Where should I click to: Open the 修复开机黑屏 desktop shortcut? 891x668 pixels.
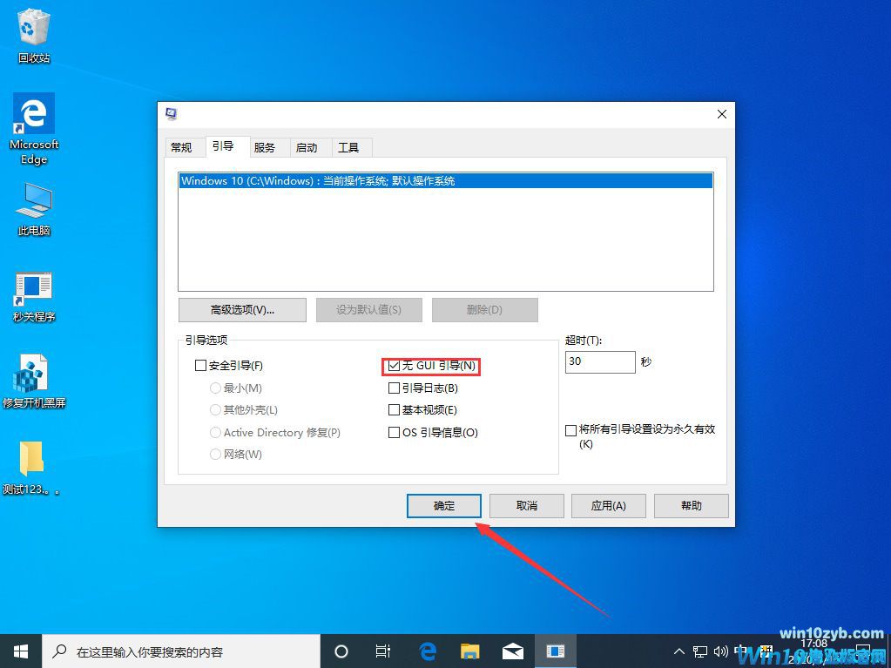[32, 374]
